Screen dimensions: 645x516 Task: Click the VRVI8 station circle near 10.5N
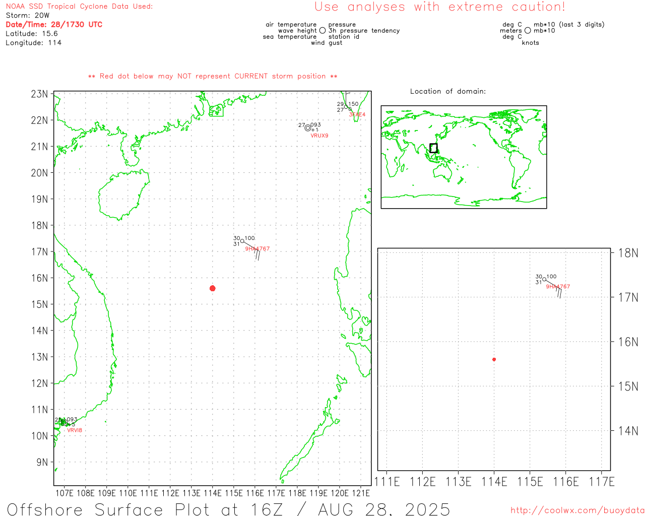64,423
